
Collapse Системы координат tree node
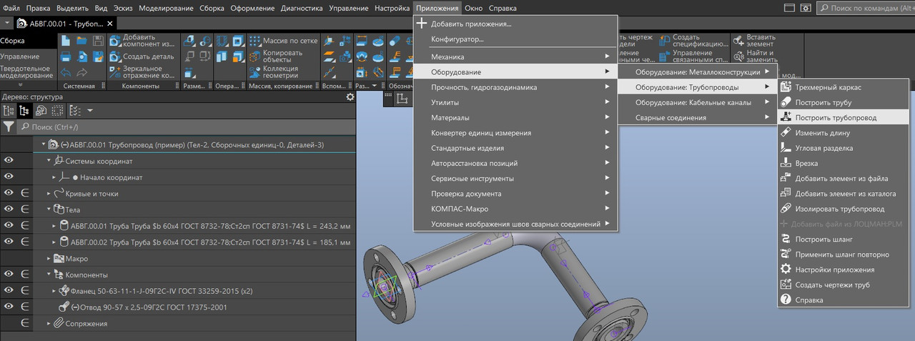[x=49, y=161]
